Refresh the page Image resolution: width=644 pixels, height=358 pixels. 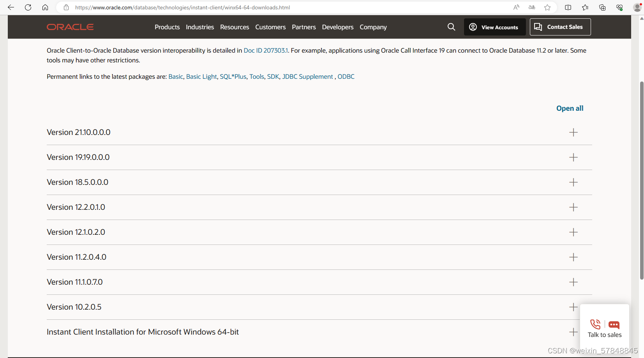pyautogui.click(x=28, y=7)
